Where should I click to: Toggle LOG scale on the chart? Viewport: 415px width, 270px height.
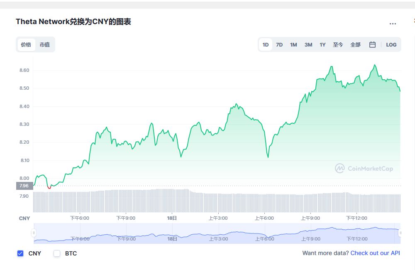pos(391,45)
